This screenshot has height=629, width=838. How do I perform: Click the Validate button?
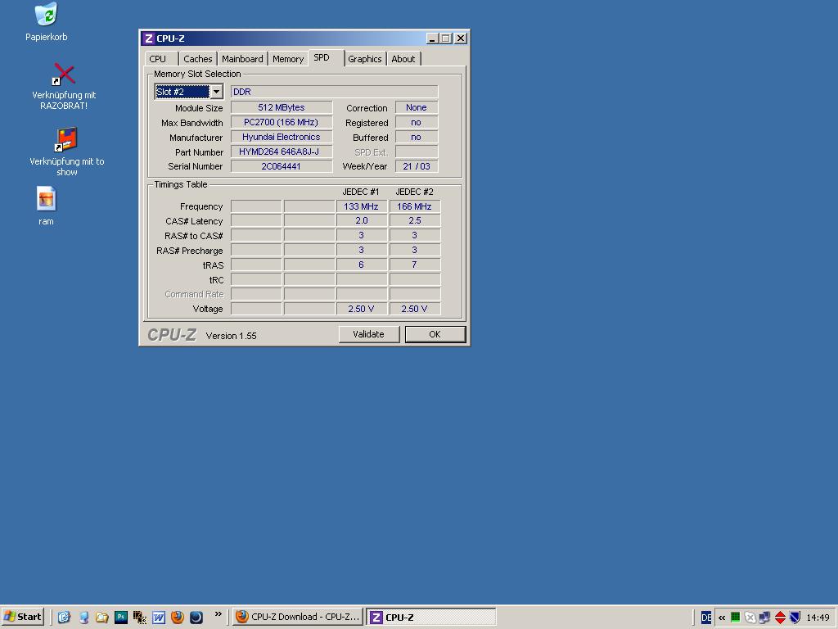pyautogui.click(x=369, y=334)
